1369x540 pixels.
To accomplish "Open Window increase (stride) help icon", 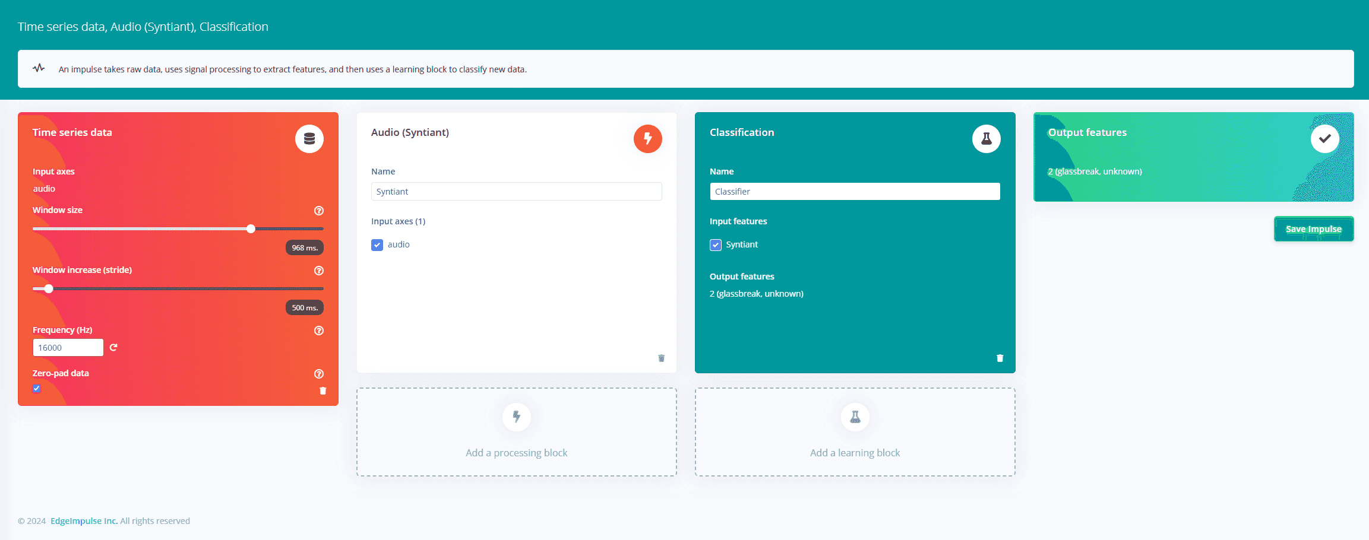I will 319,271.
